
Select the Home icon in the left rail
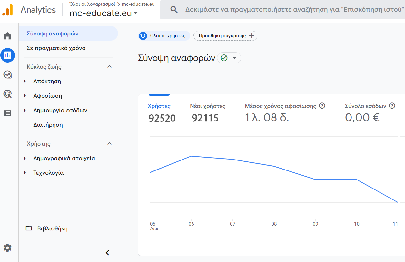7,36
